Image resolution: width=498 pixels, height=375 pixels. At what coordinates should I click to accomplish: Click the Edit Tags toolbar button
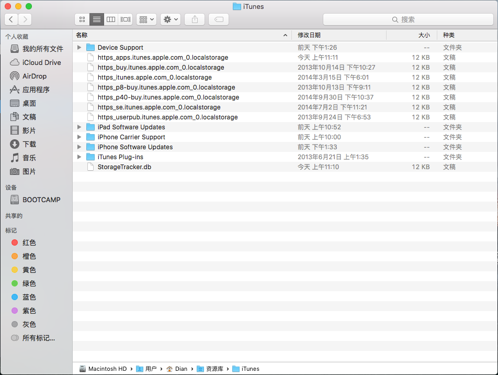(x=219, y=19)
